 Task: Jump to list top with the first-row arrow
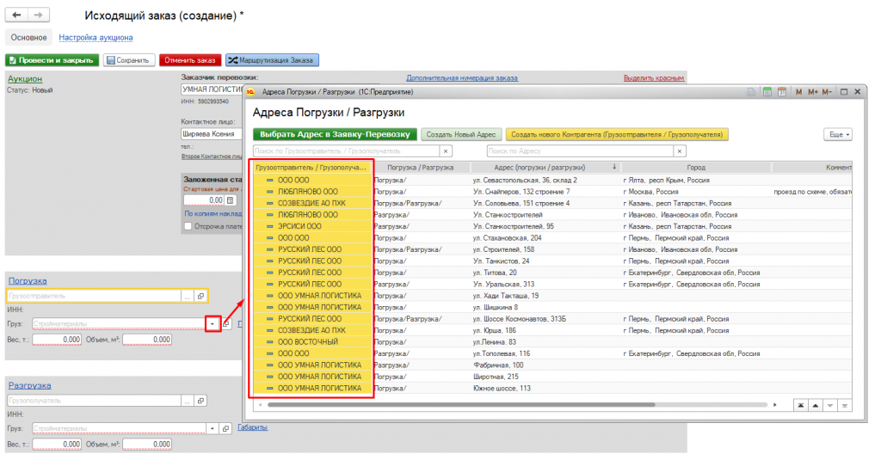tap(801, 406)
